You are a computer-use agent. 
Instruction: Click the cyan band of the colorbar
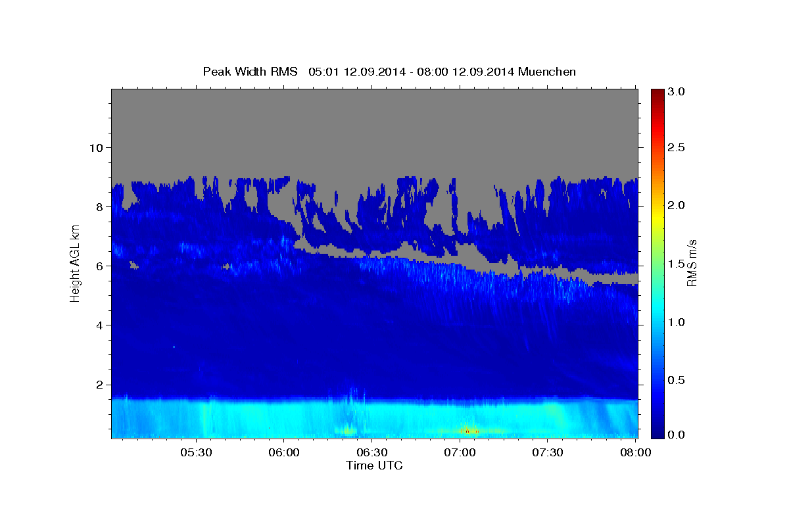point(657,309)
